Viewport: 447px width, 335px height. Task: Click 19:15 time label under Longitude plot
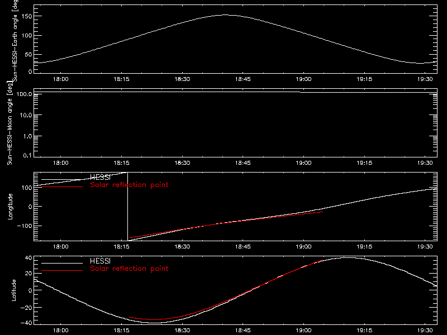coord(364,247)
